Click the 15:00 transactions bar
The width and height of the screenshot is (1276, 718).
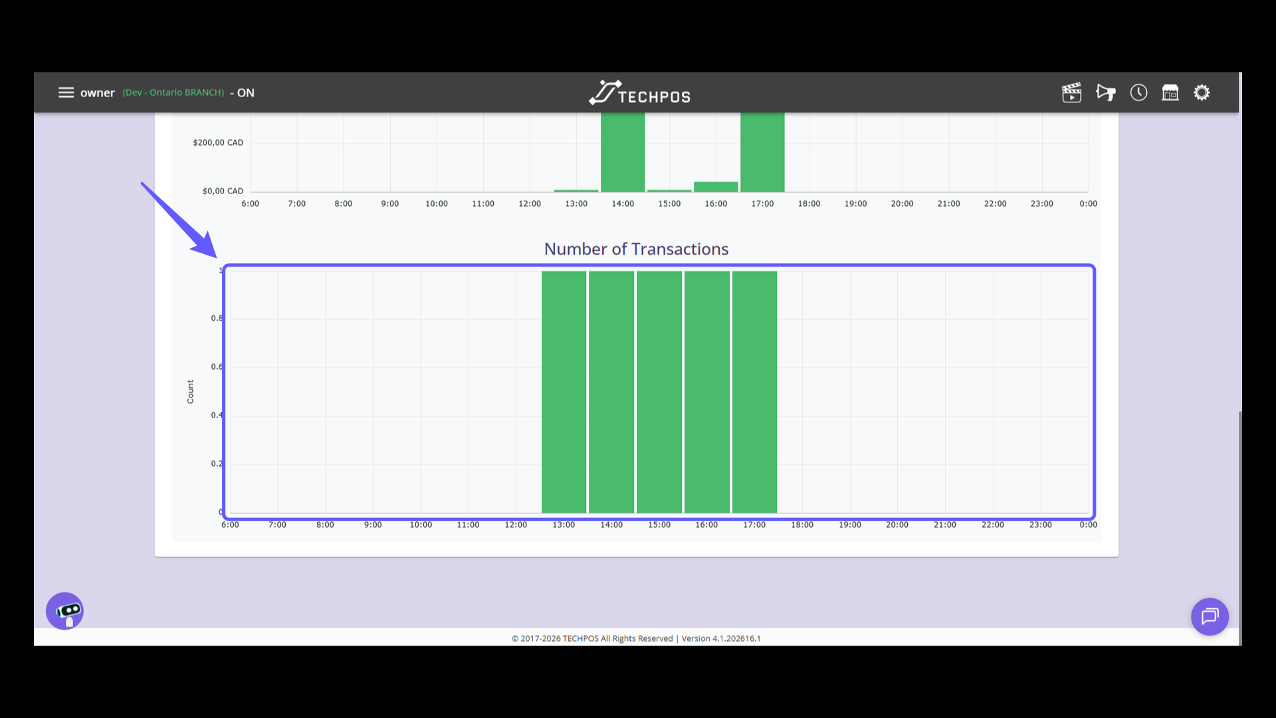click(659, 392)
